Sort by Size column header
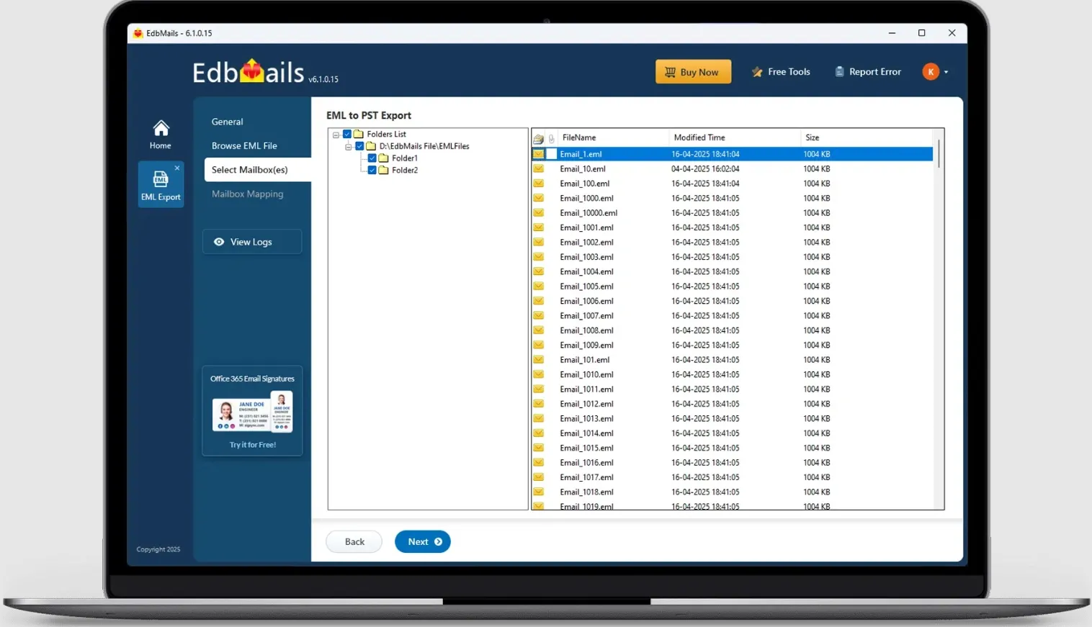1092x627 pixels. (x=812, y=137)
